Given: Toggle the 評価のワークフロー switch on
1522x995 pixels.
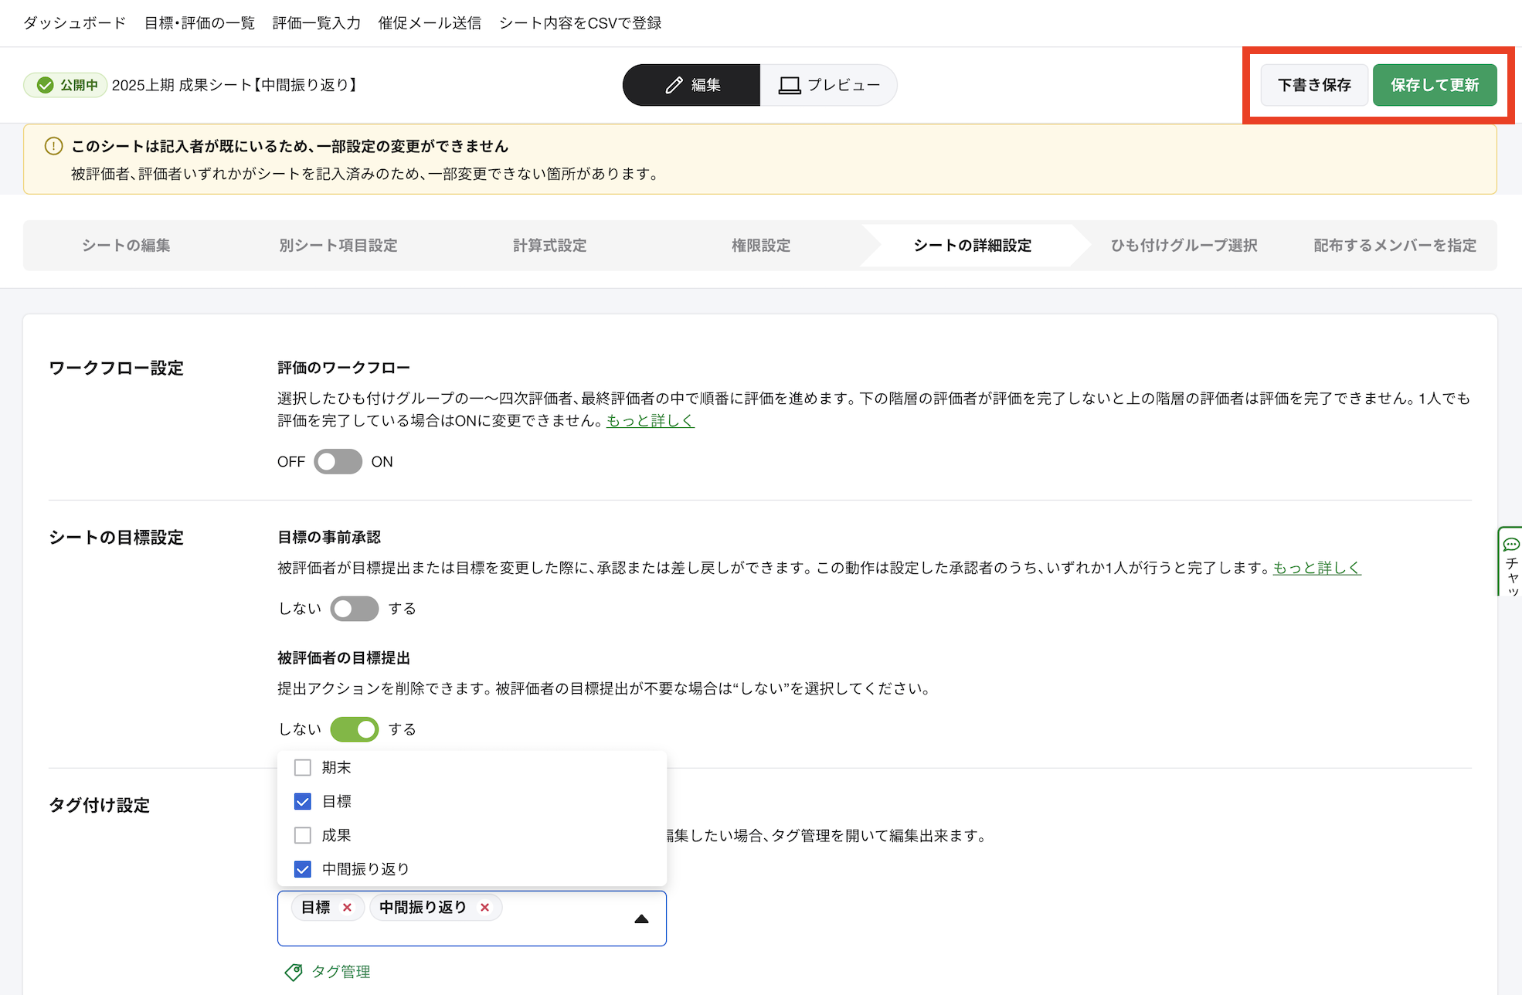Looking at the screenshot, I should click(x=338, y=462).
